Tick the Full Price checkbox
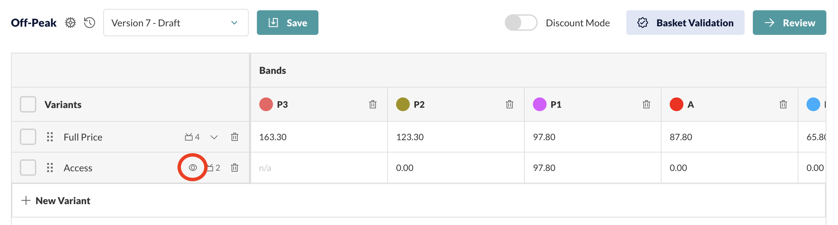This screenshot has height=225, width=838. (x=28, y=137)
